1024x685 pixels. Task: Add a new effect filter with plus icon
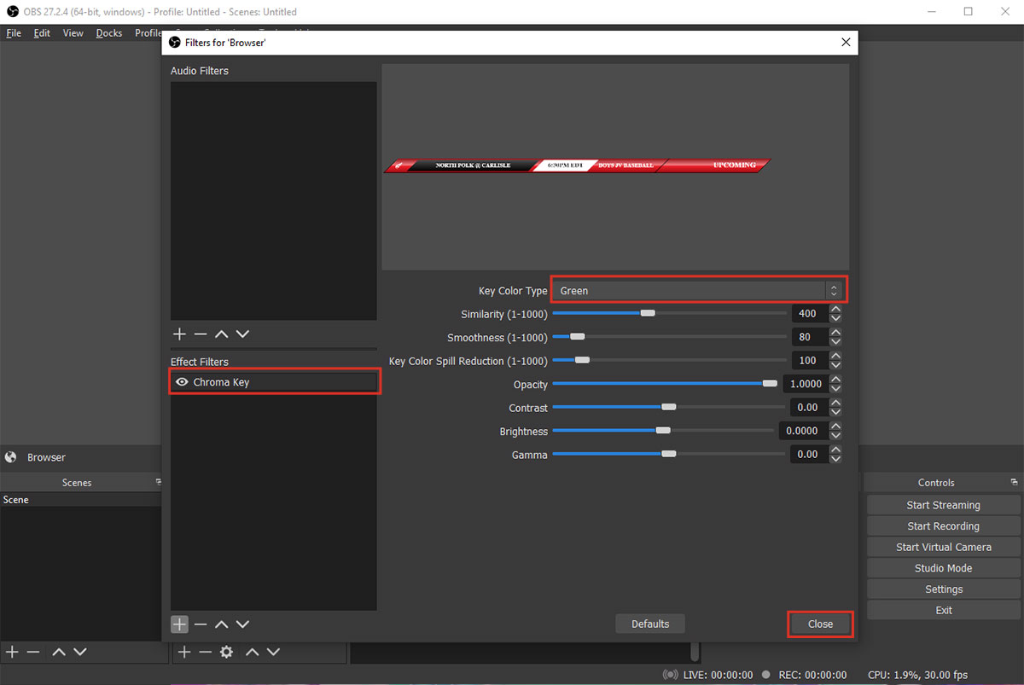[x=179, y=624]
